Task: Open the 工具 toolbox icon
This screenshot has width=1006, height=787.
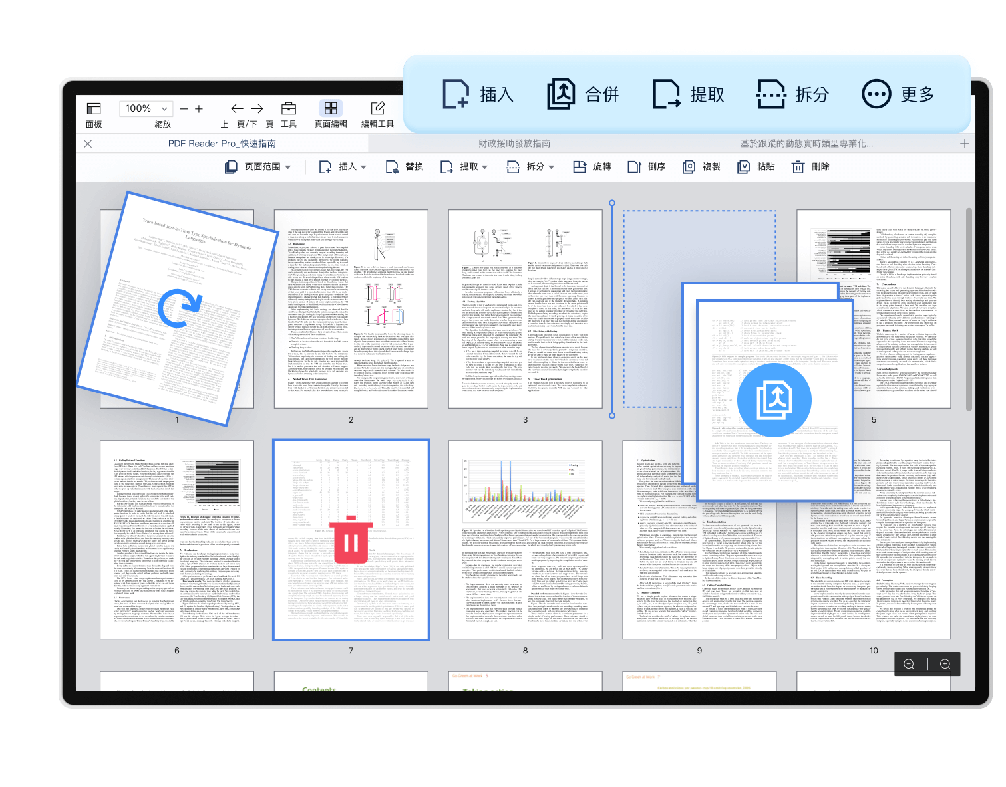Action: point(289,108)
